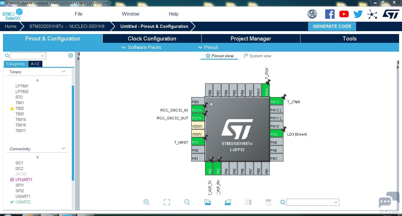Click the GENERATE CODE button

[332, 26]
